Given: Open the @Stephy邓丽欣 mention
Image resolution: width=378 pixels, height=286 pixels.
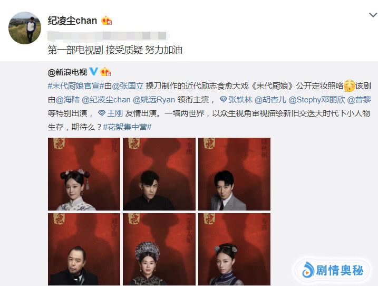Looking at the screenshot, I should (317, 99).
